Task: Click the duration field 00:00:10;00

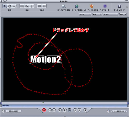Action: pyautogui.click(x=119, y=111)
